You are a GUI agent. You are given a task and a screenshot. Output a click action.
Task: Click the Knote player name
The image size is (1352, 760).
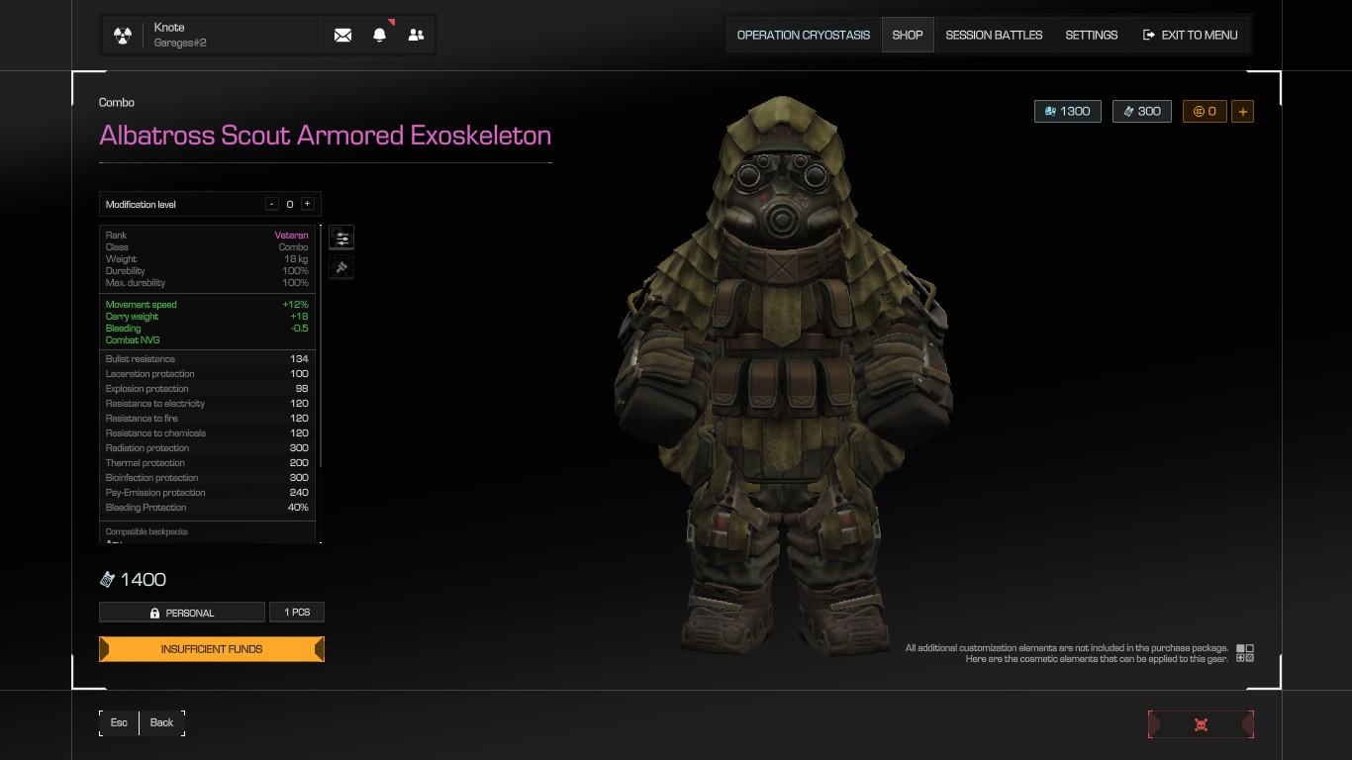(169, 28)
